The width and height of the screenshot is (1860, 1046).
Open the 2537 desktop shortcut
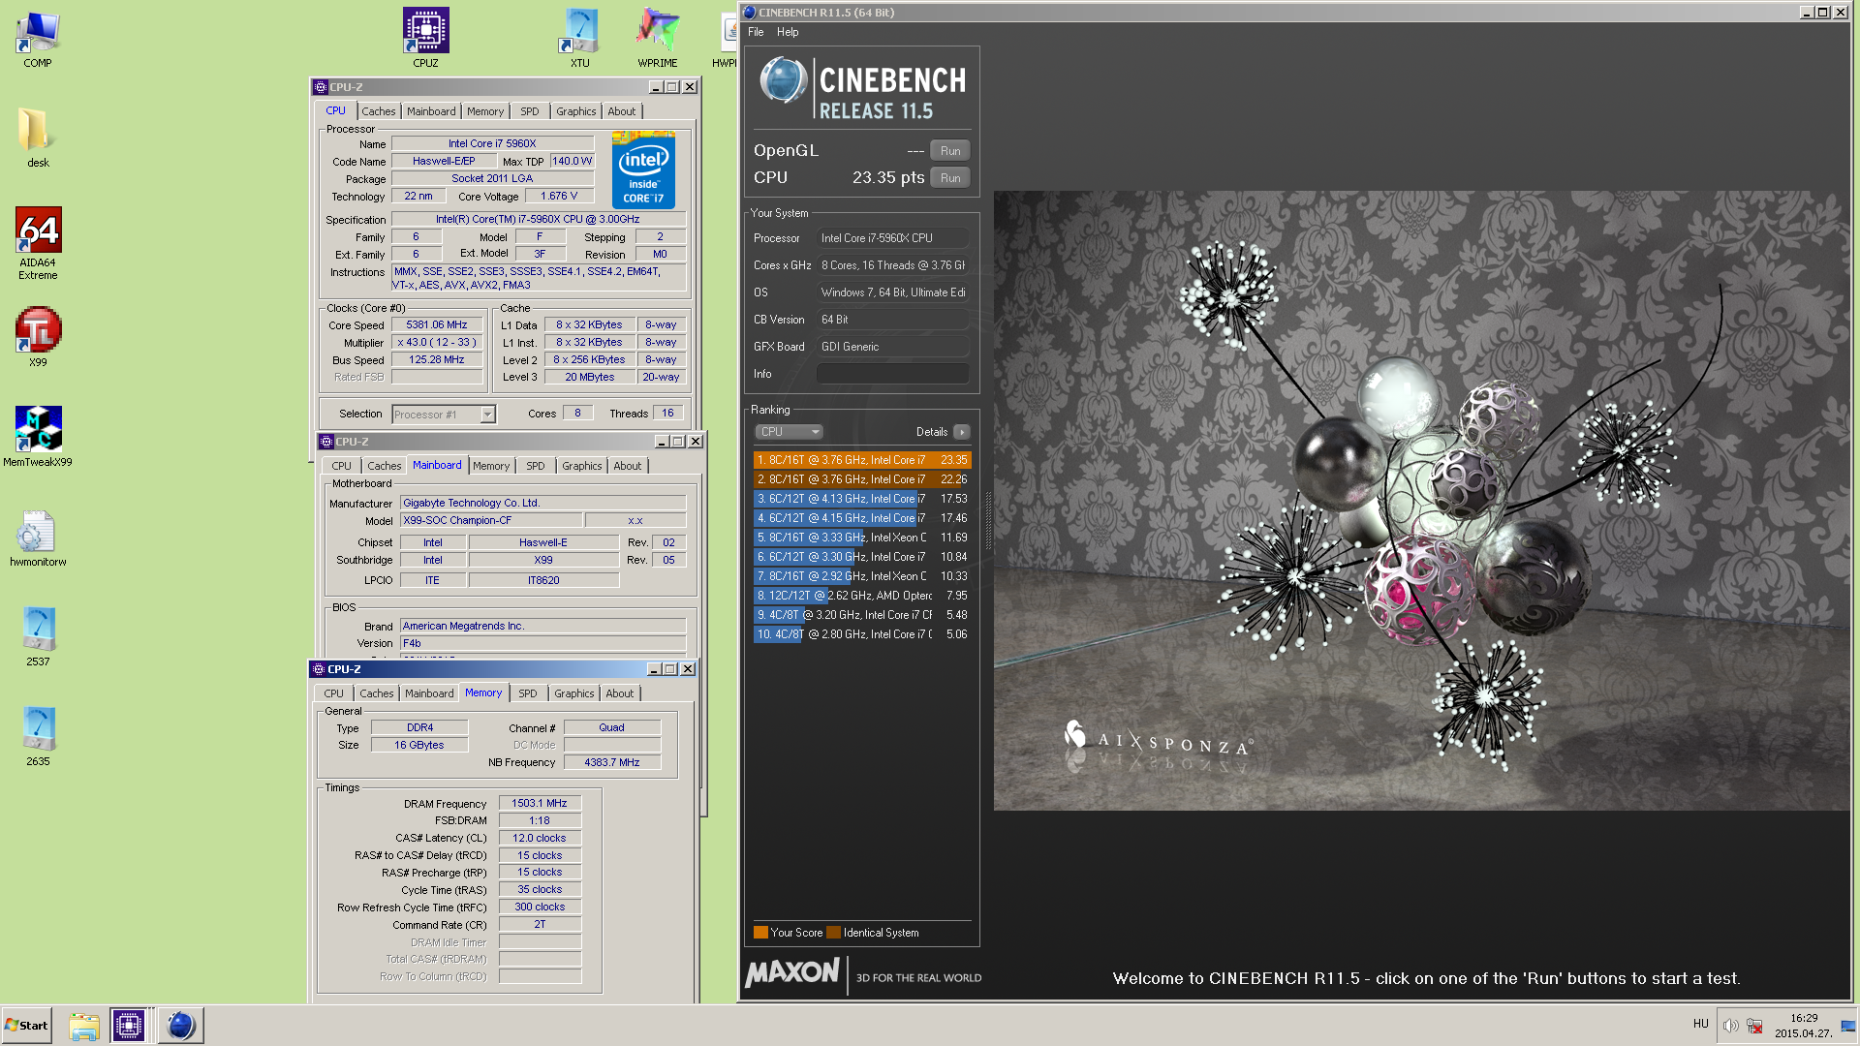(x=38, y=637)
